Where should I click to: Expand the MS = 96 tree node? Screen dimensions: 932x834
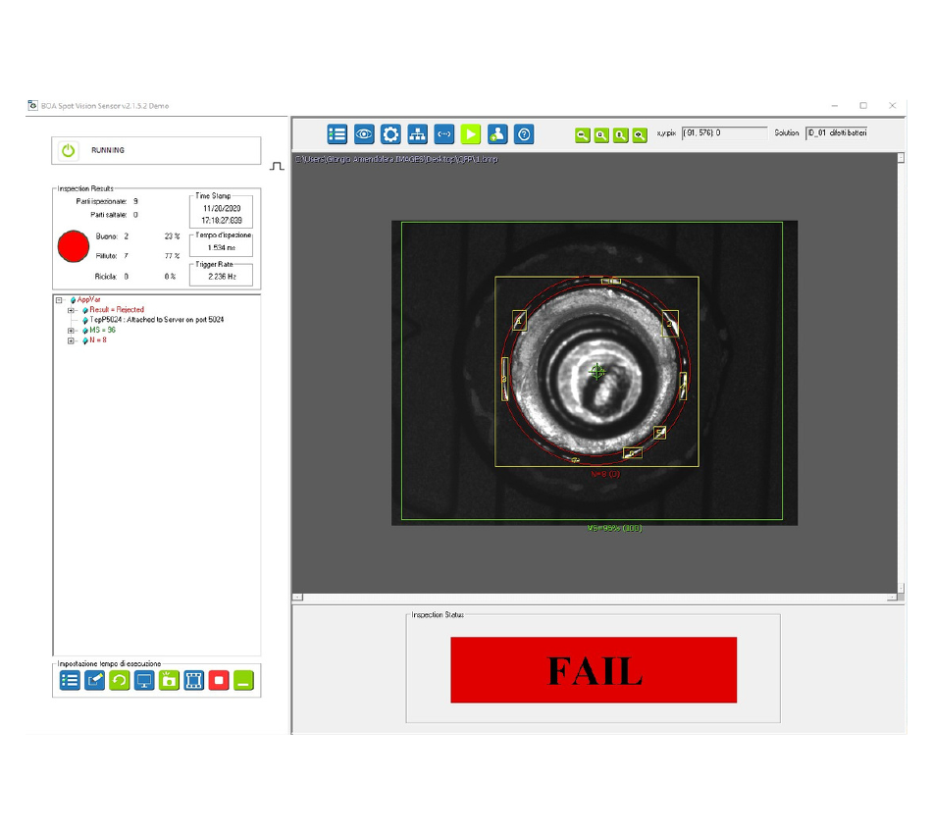click(71, 331)
